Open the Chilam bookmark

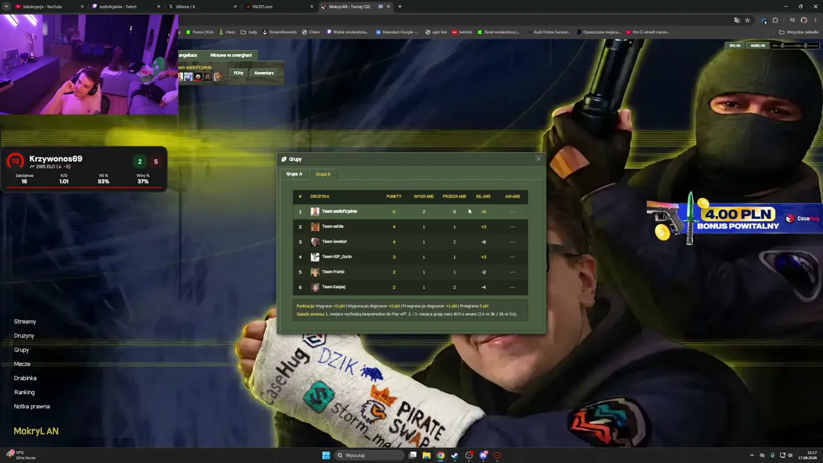click(311, 32)
